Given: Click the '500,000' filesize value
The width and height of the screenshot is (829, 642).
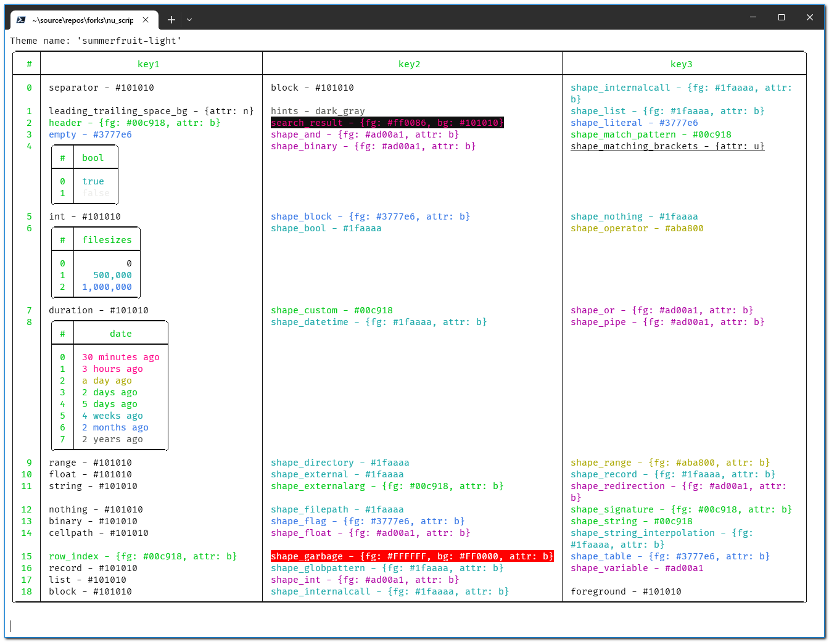Looking at the screenshot, I should click(x=113, y=275).
